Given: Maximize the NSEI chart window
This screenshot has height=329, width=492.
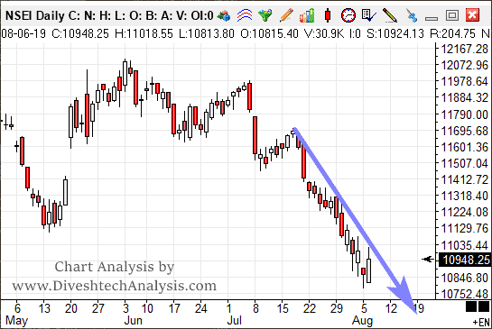Looking at the screenshot, I should 452,15.
